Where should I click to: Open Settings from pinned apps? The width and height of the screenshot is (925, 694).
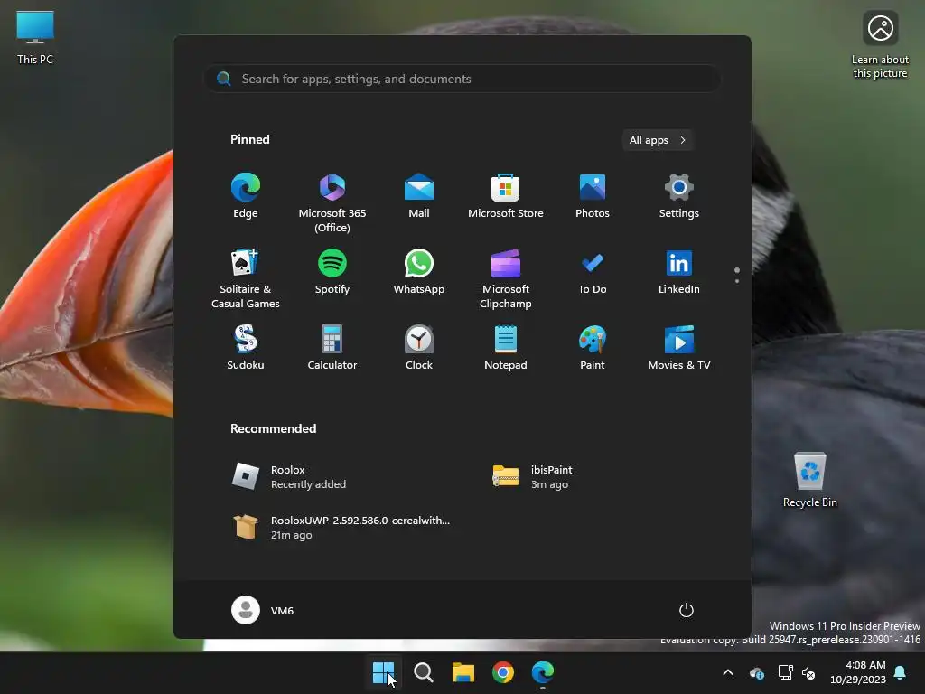pos(679,196)
